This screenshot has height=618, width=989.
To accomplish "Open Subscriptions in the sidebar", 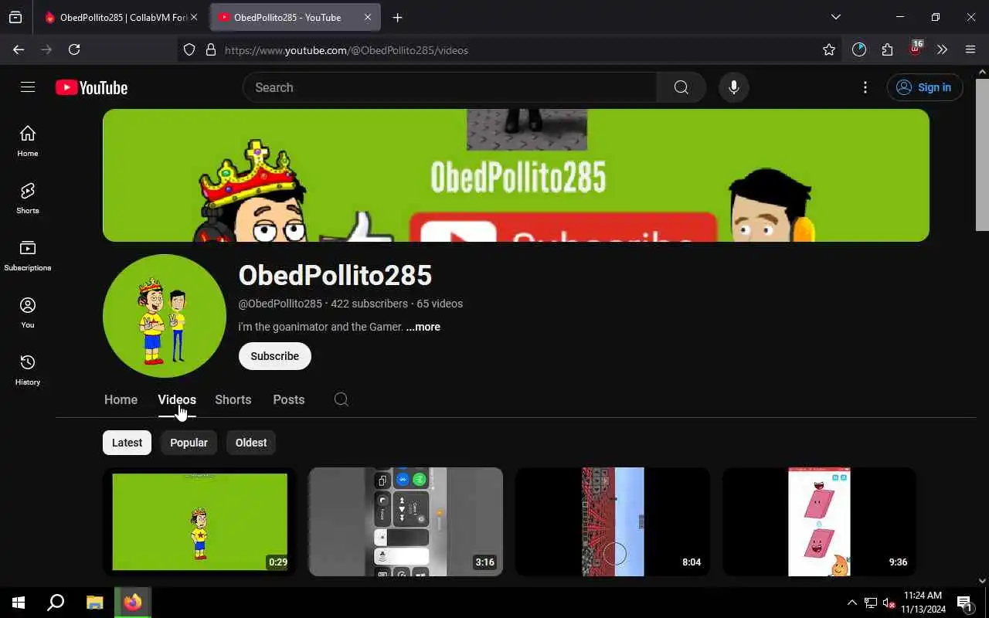I will (28, 256).
